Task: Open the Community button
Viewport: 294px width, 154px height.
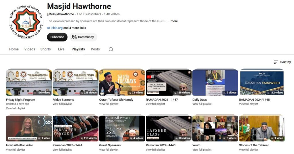Action: 83,37
